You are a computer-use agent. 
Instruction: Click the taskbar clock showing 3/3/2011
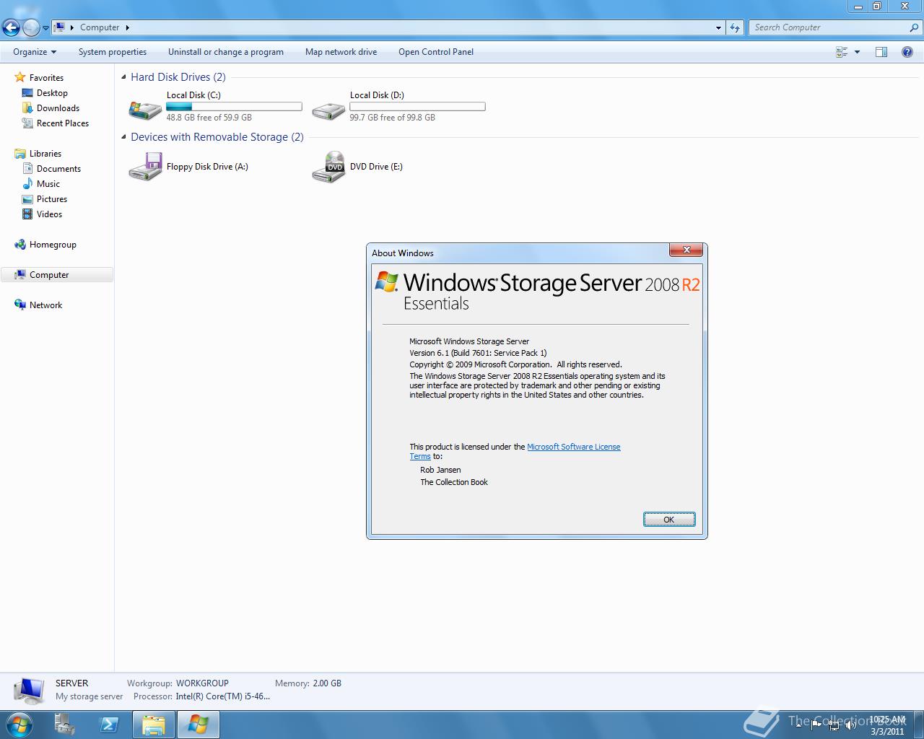(887, 725)
